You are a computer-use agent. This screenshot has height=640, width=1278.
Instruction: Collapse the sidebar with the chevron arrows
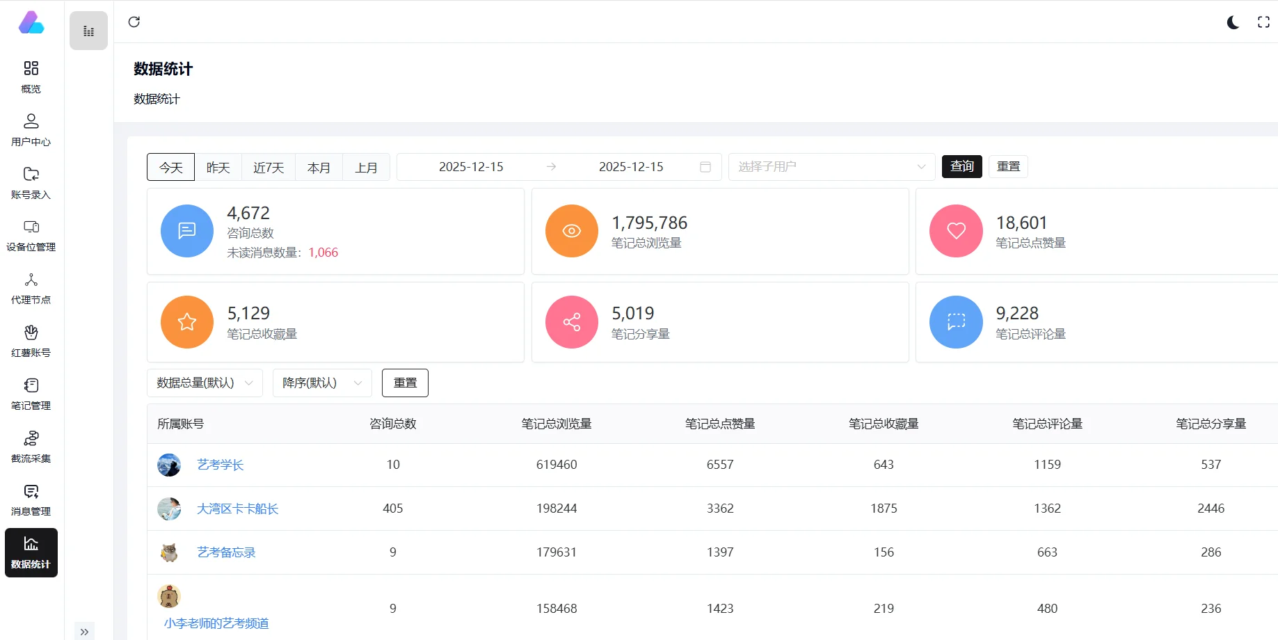coord(85,631)
